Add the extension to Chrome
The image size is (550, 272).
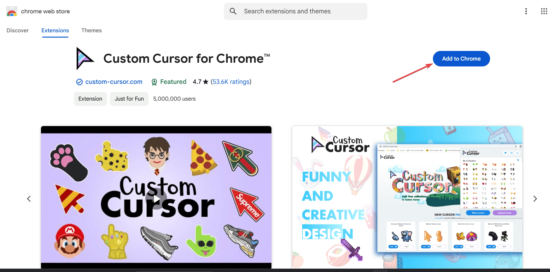point(461,59)
